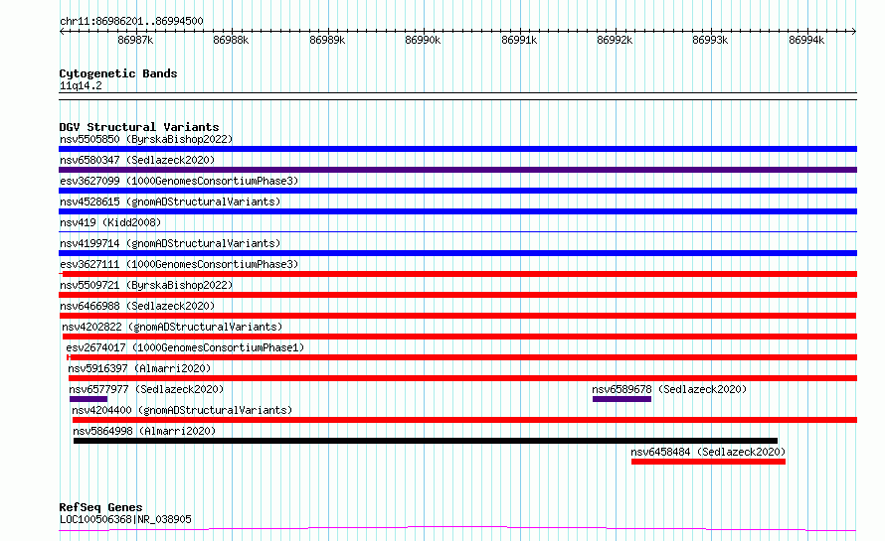Click the Cytogenetic Bands track title
This screenshot has height=541, width=885.
click(118, 73)
